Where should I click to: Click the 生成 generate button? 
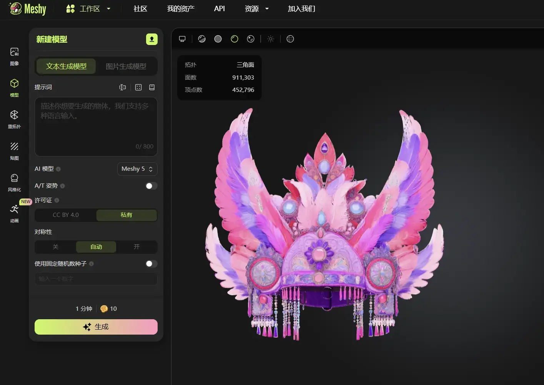(x=96, y=327)
